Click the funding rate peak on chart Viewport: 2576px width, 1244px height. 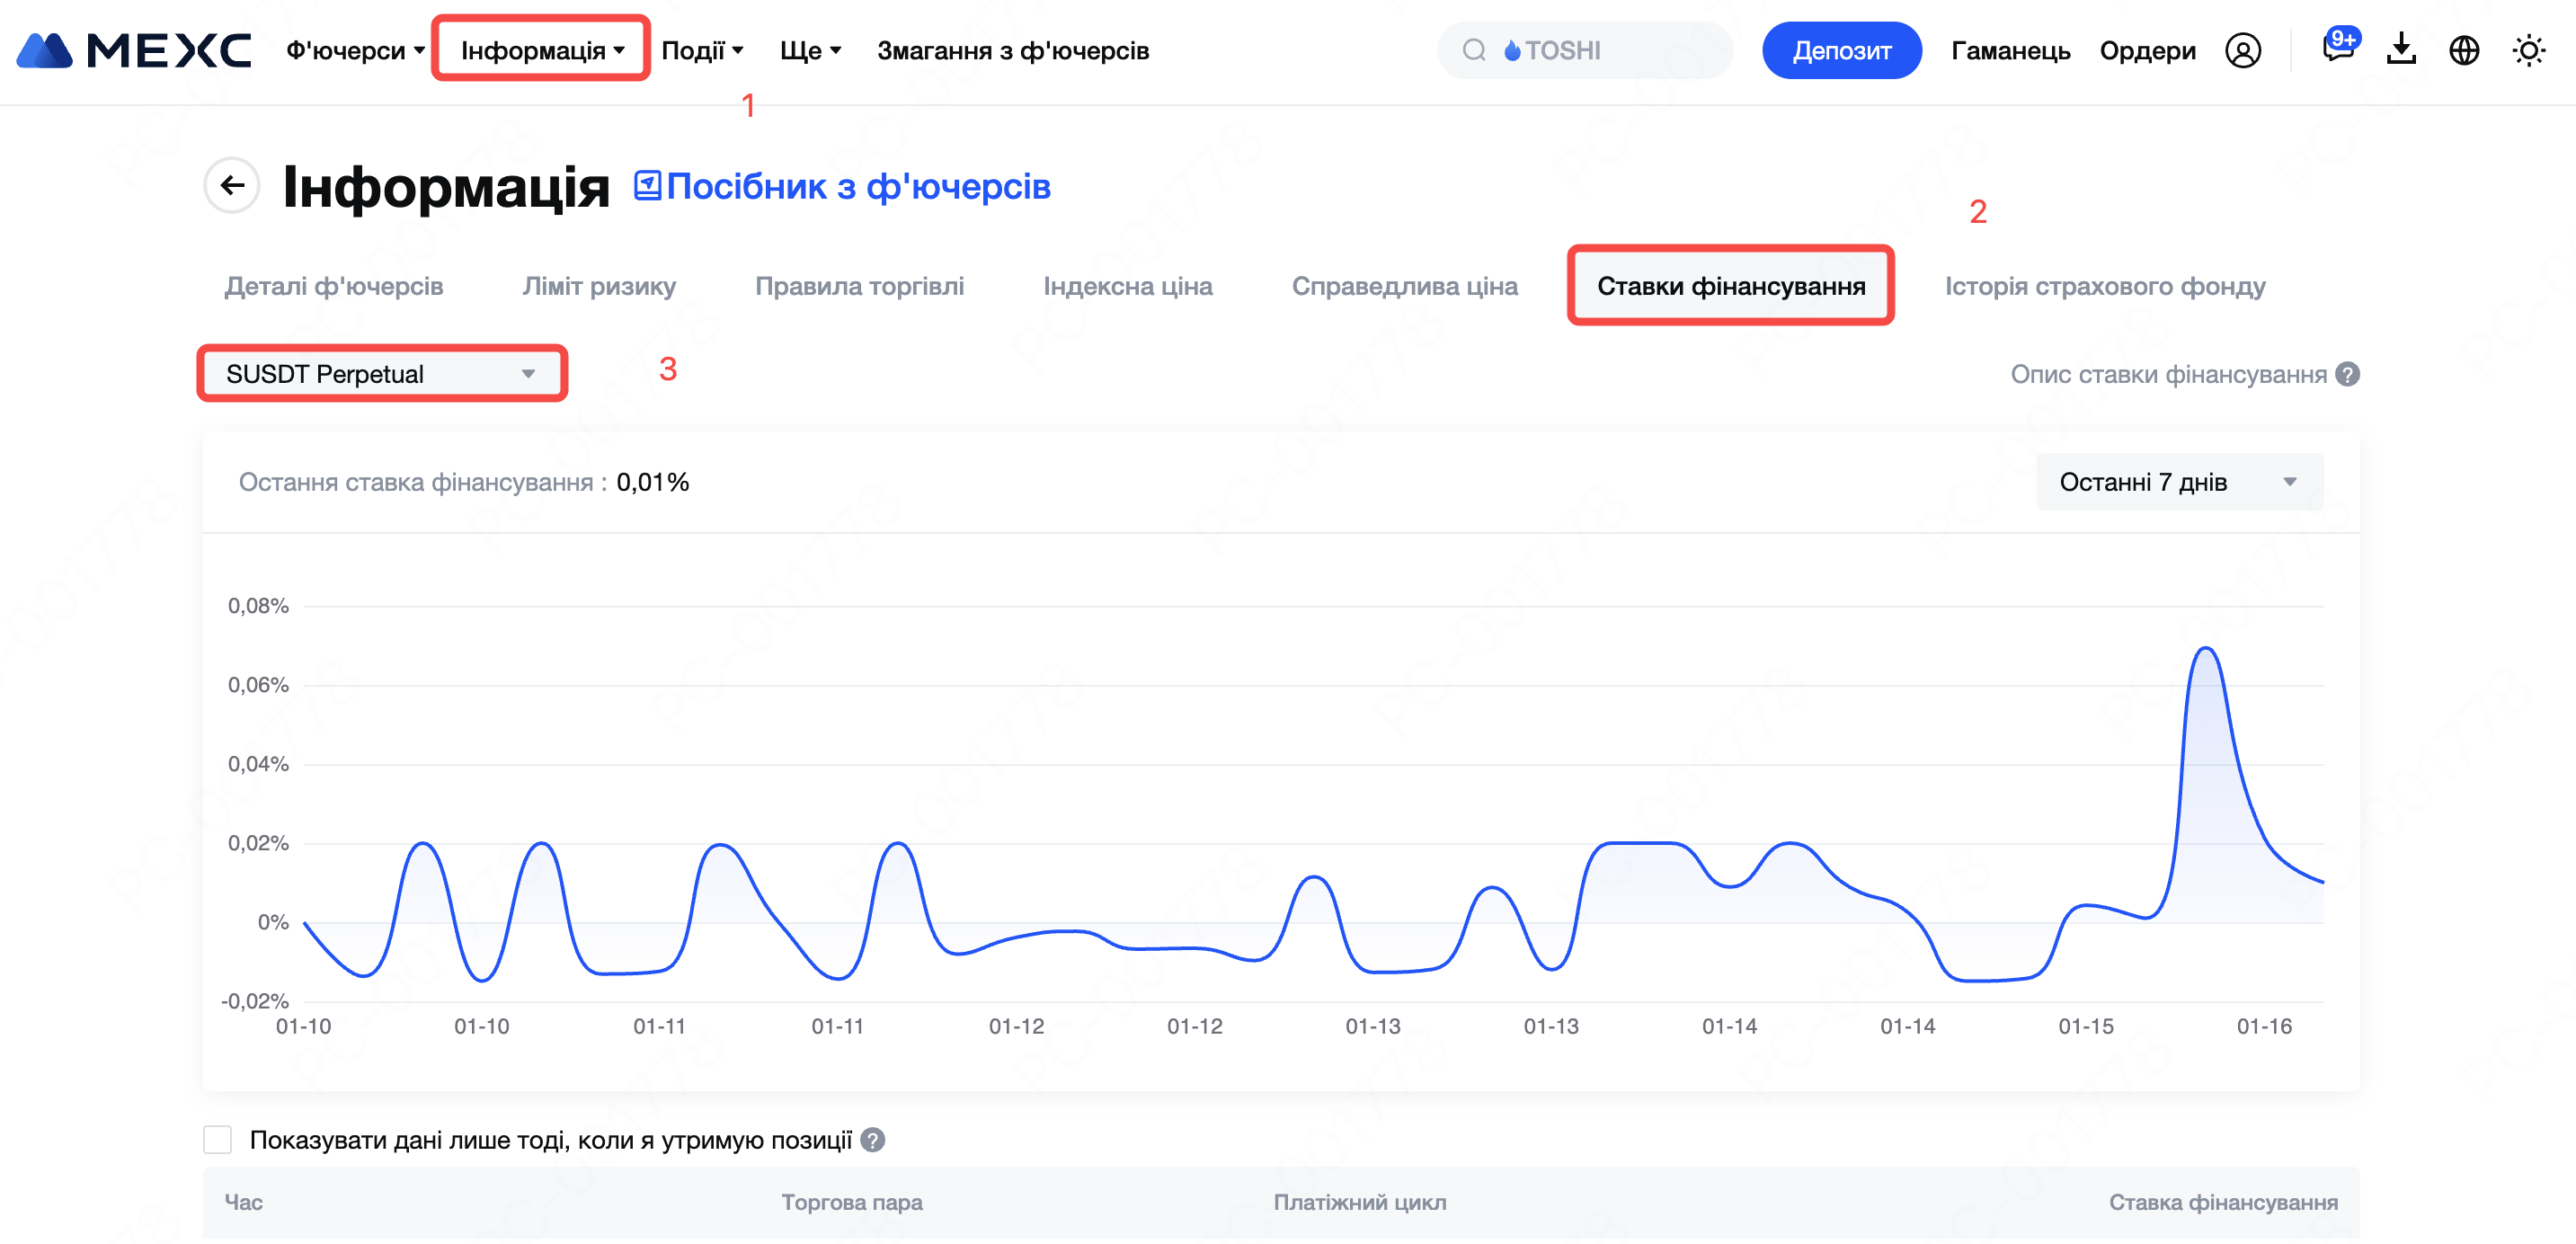pos(2206,650)
